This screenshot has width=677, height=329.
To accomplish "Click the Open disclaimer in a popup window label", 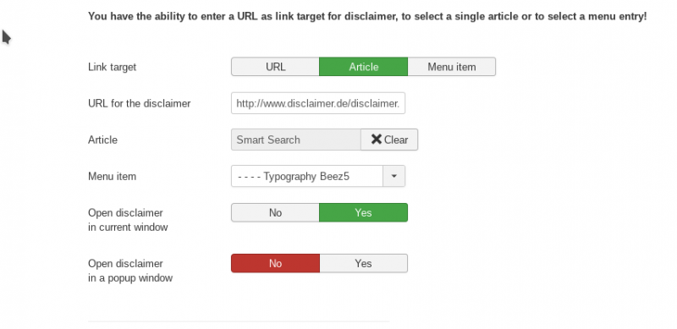I will pos(130,271).
